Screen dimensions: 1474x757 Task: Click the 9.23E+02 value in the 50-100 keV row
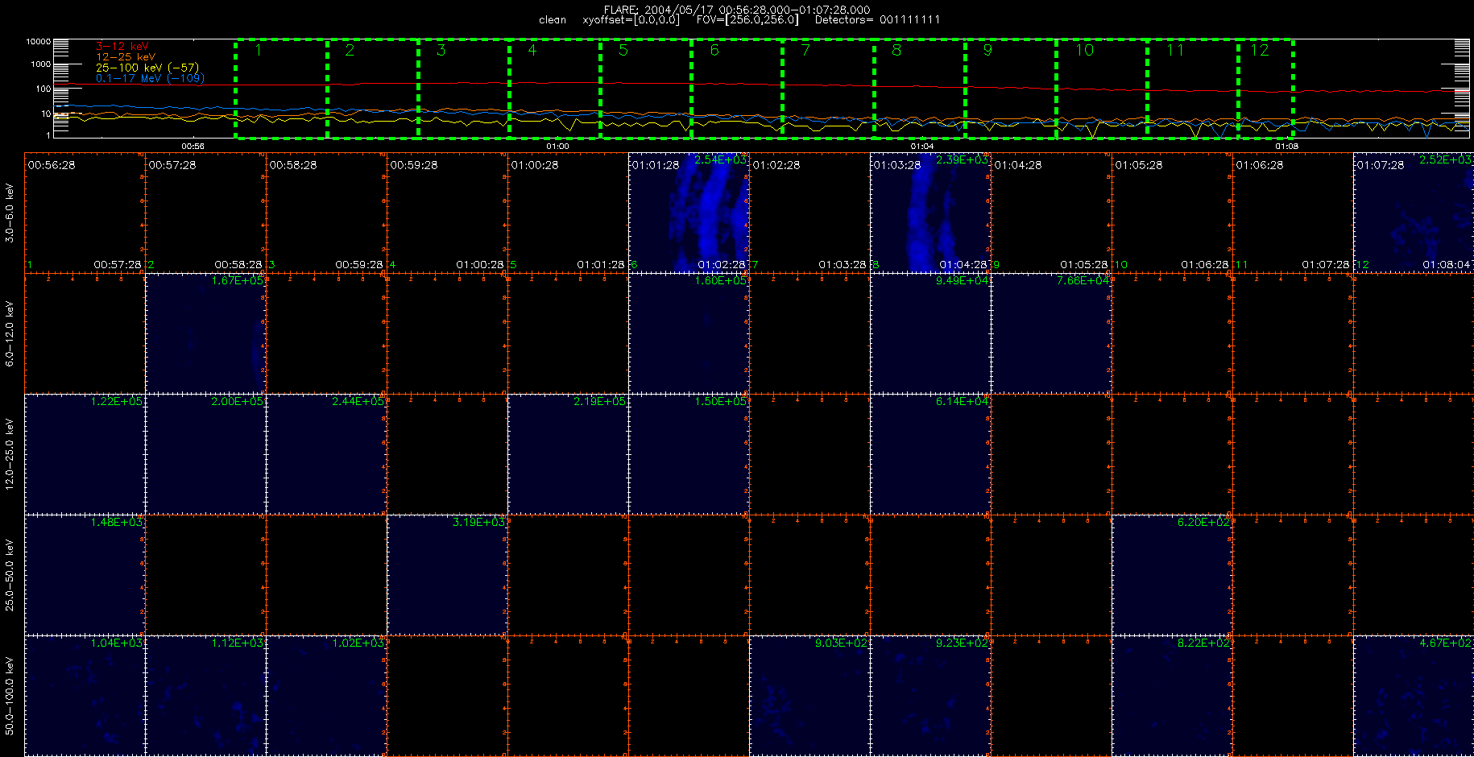point(962,643)
